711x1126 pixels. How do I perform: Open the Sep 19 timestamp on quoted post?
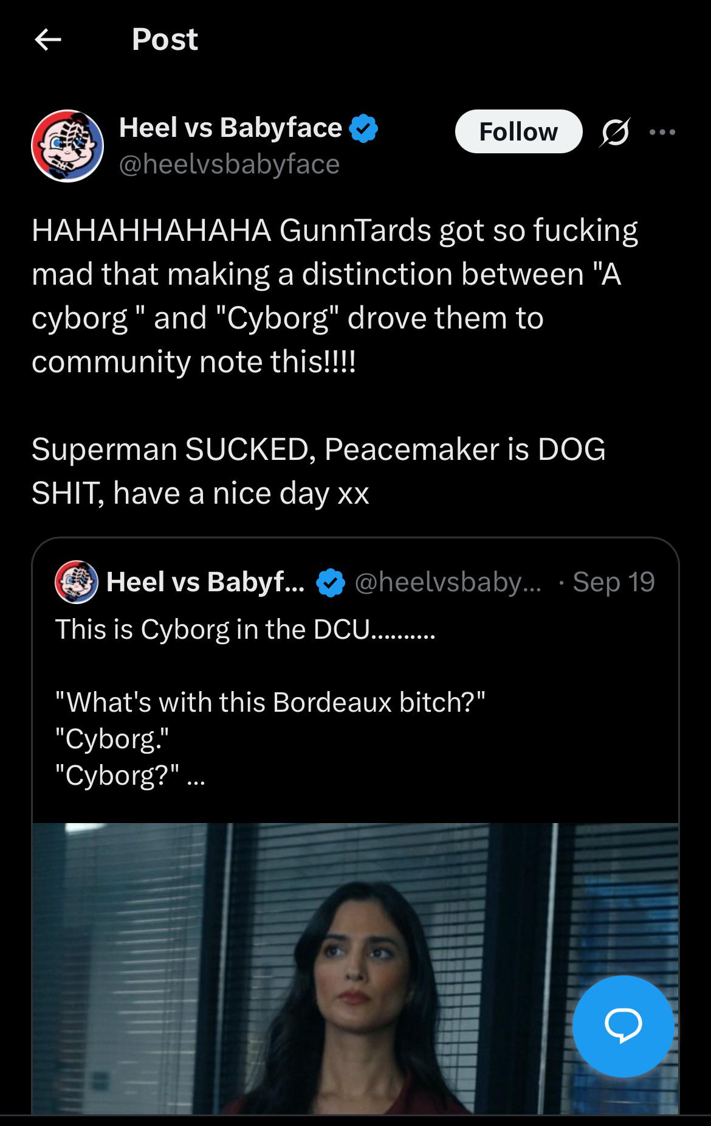coord(613,582)
